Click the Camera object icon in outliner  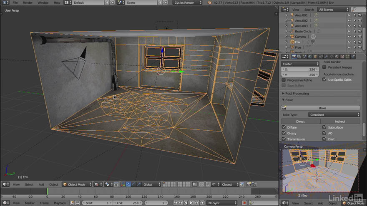coord(292,37)
